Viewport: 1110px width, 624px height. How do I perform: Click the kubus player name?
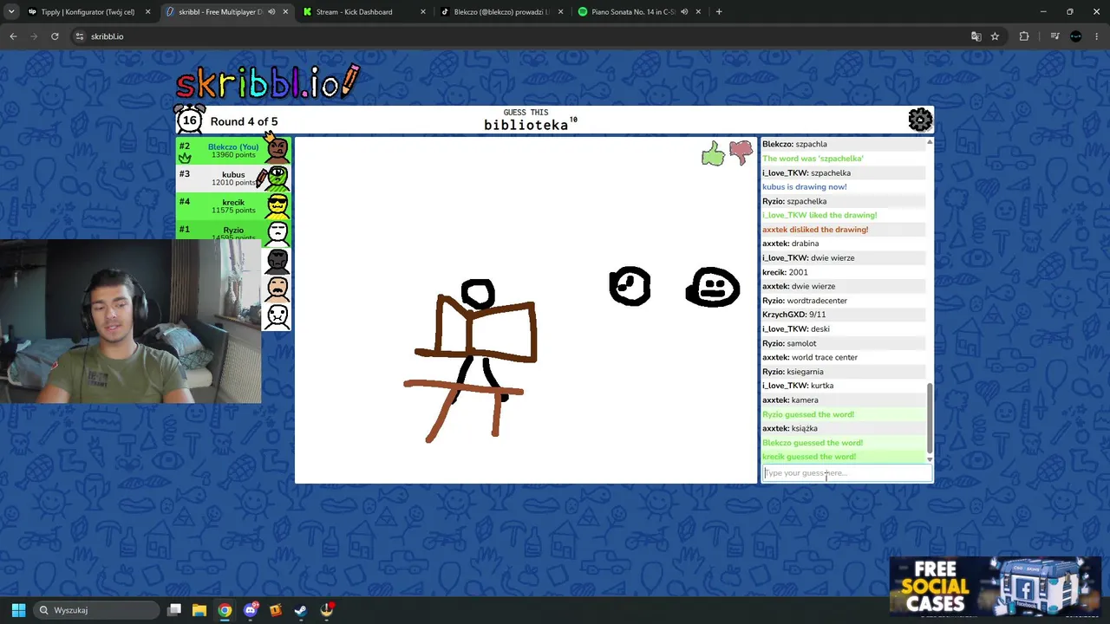coord(233,174)
